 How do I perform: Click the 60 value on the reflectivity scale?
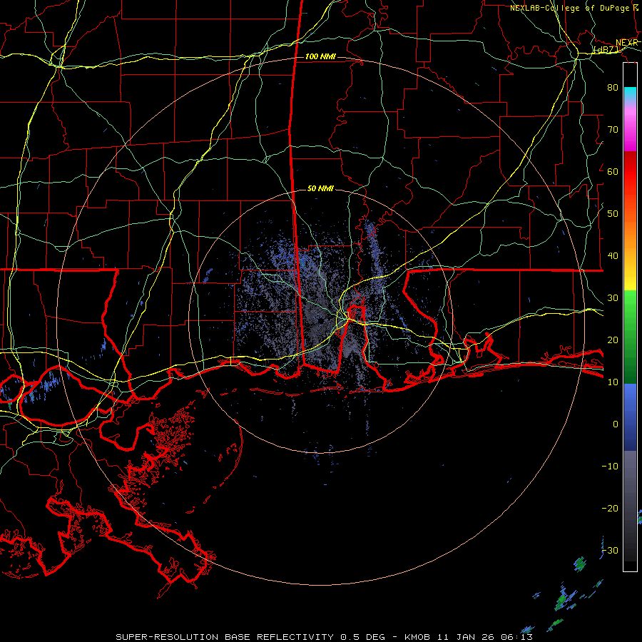click(x=613, y=171)
